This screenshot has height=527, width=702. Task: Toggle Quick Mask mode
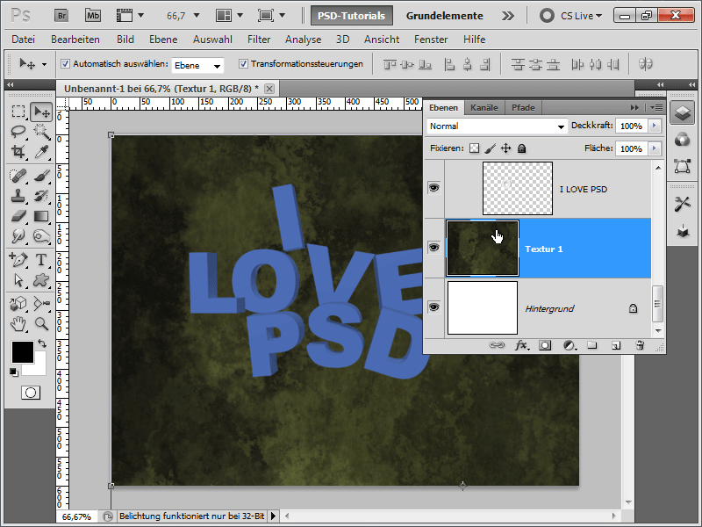click(x=31, y=393)
